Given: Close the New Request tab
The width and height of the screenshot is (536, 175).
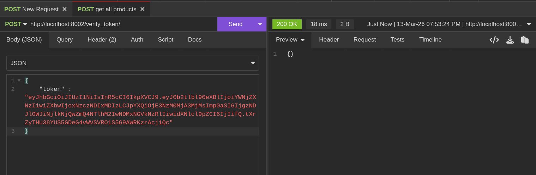Looking at the screenshot, I should 64,9.
